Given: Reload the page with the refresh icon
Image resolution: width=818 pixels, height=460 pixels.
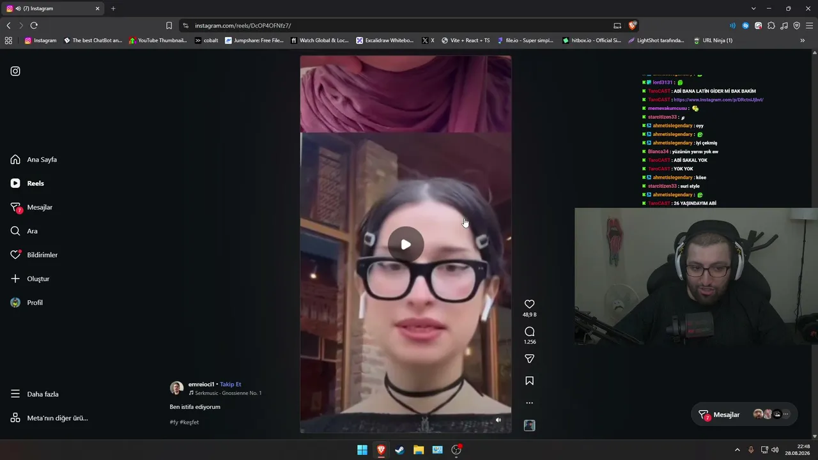Looking at the screenshot, I should 34,26.
